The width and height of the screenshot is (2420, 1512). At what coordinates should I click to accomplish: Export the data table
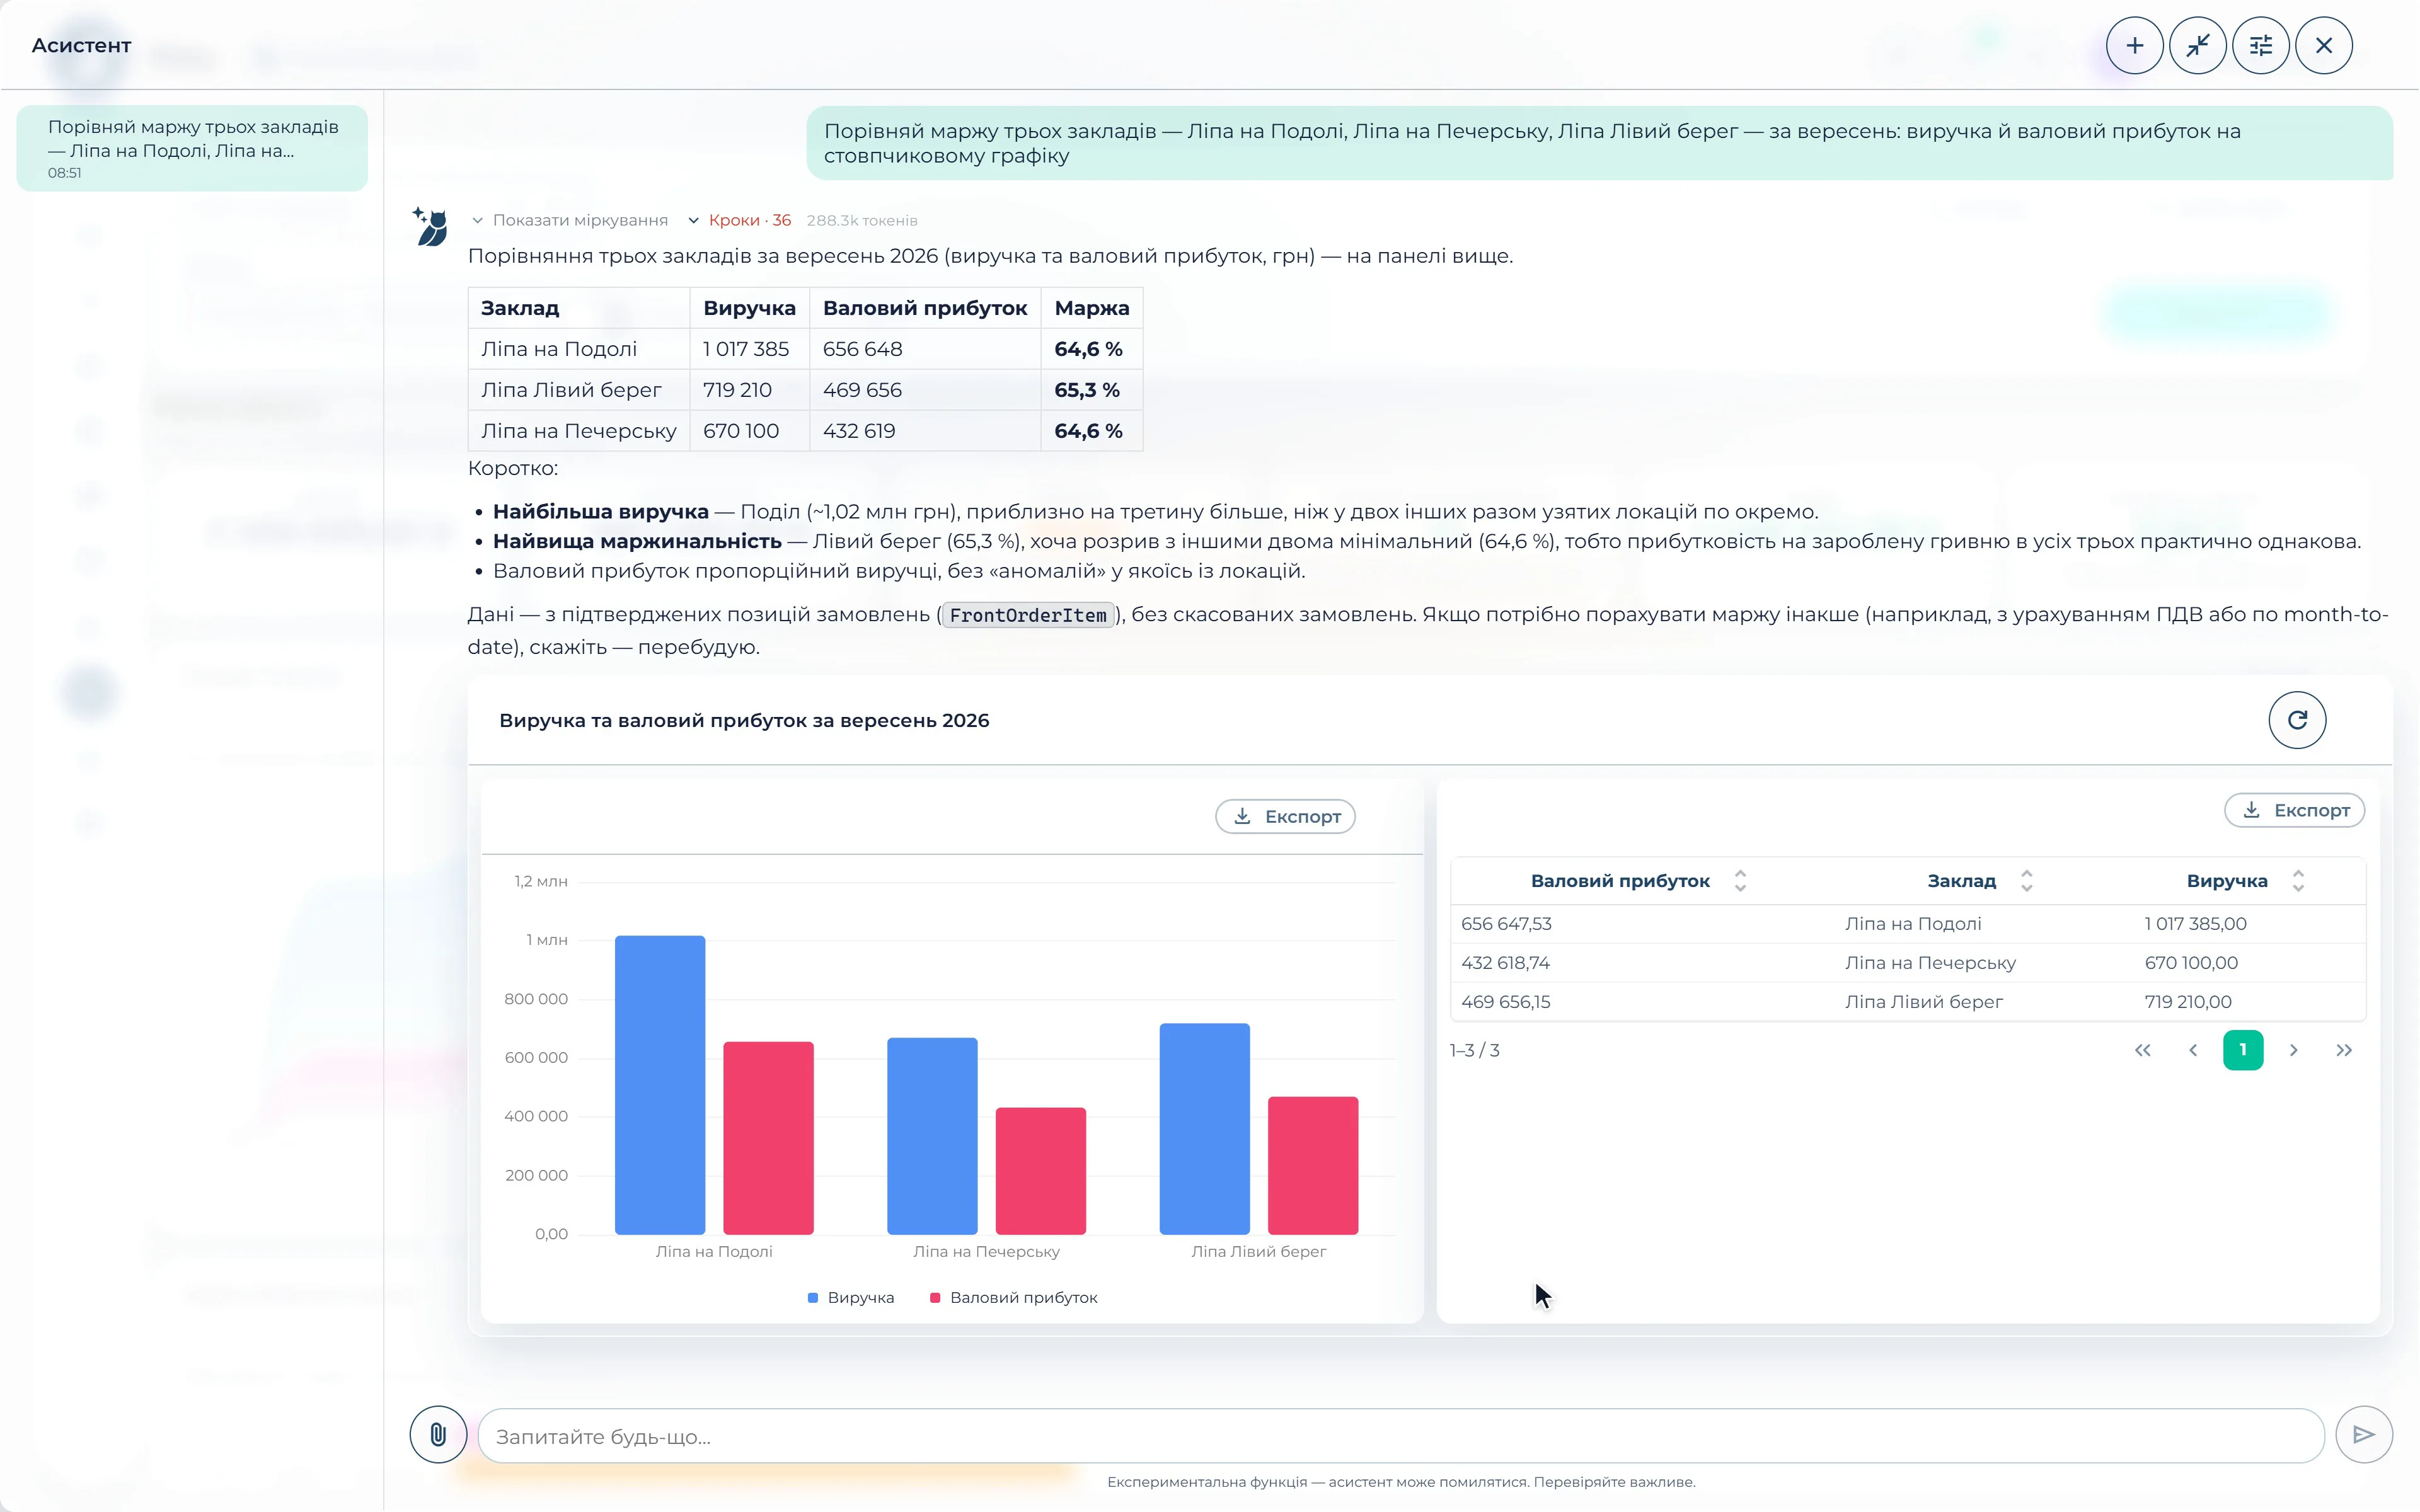[x=2294, y=810]
